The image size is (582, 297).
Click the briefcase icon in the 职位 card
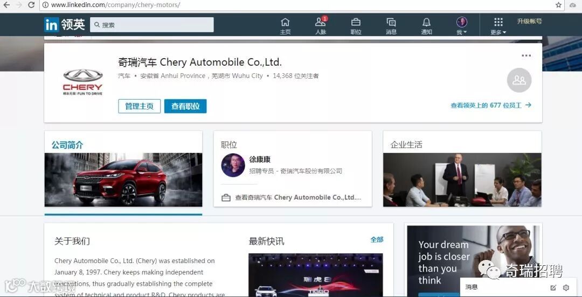[x=226, y=197]
